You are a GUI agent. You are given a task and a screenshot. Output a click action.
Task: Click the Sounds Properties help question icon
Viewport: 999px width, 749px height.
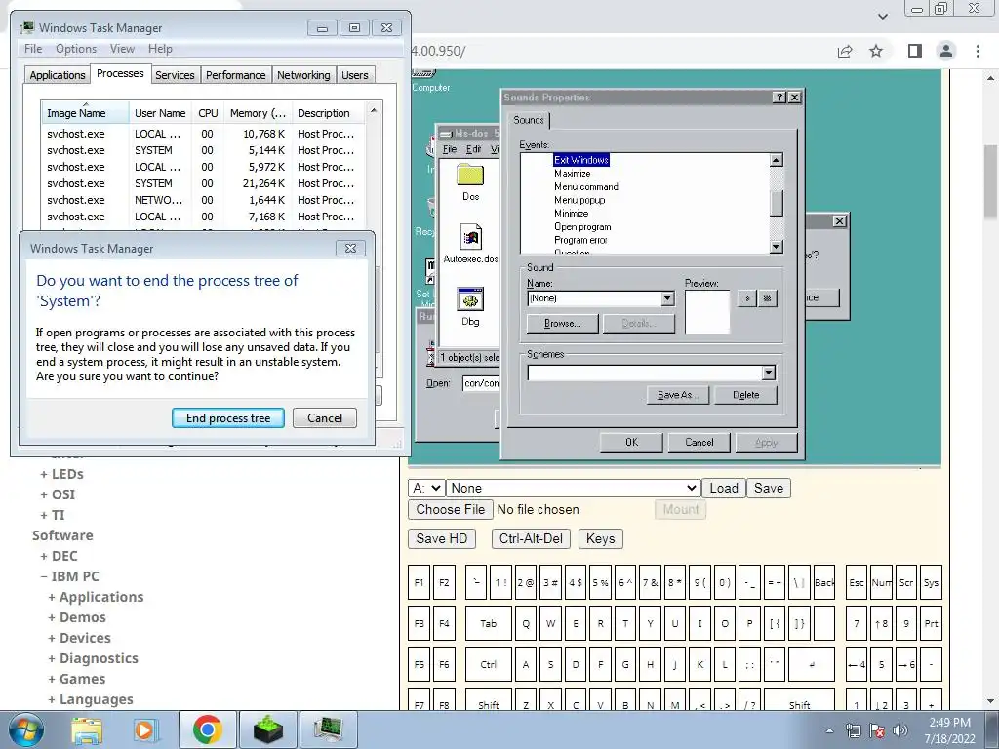tap(779, 98)
